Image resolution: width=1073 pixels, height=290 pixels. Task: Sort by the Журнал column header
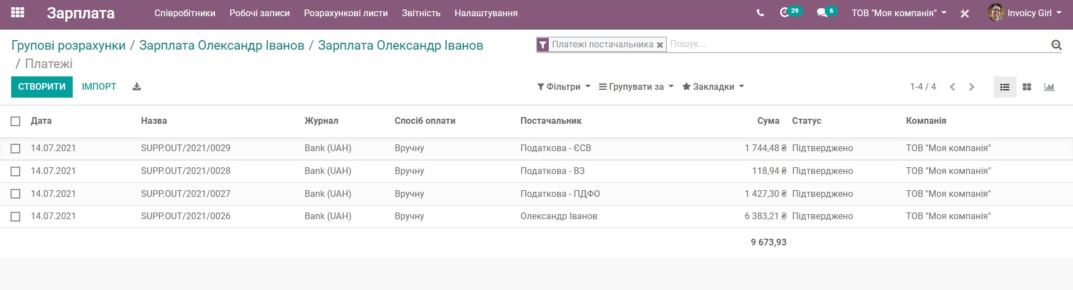[321, 120]
